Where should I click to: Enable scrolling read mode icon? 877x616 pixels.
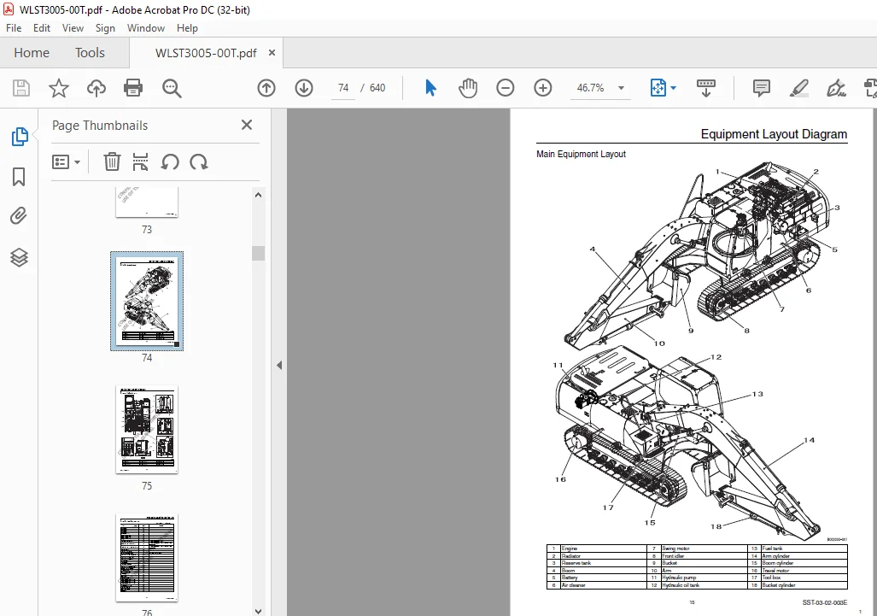click(x=706, y=88)
